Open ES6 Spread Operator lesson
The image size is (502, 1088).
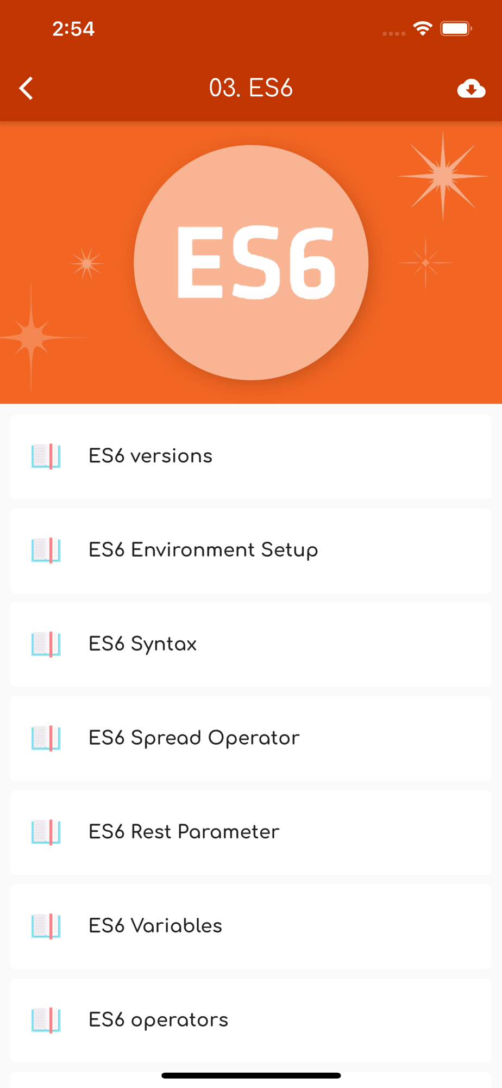(251, 738)
